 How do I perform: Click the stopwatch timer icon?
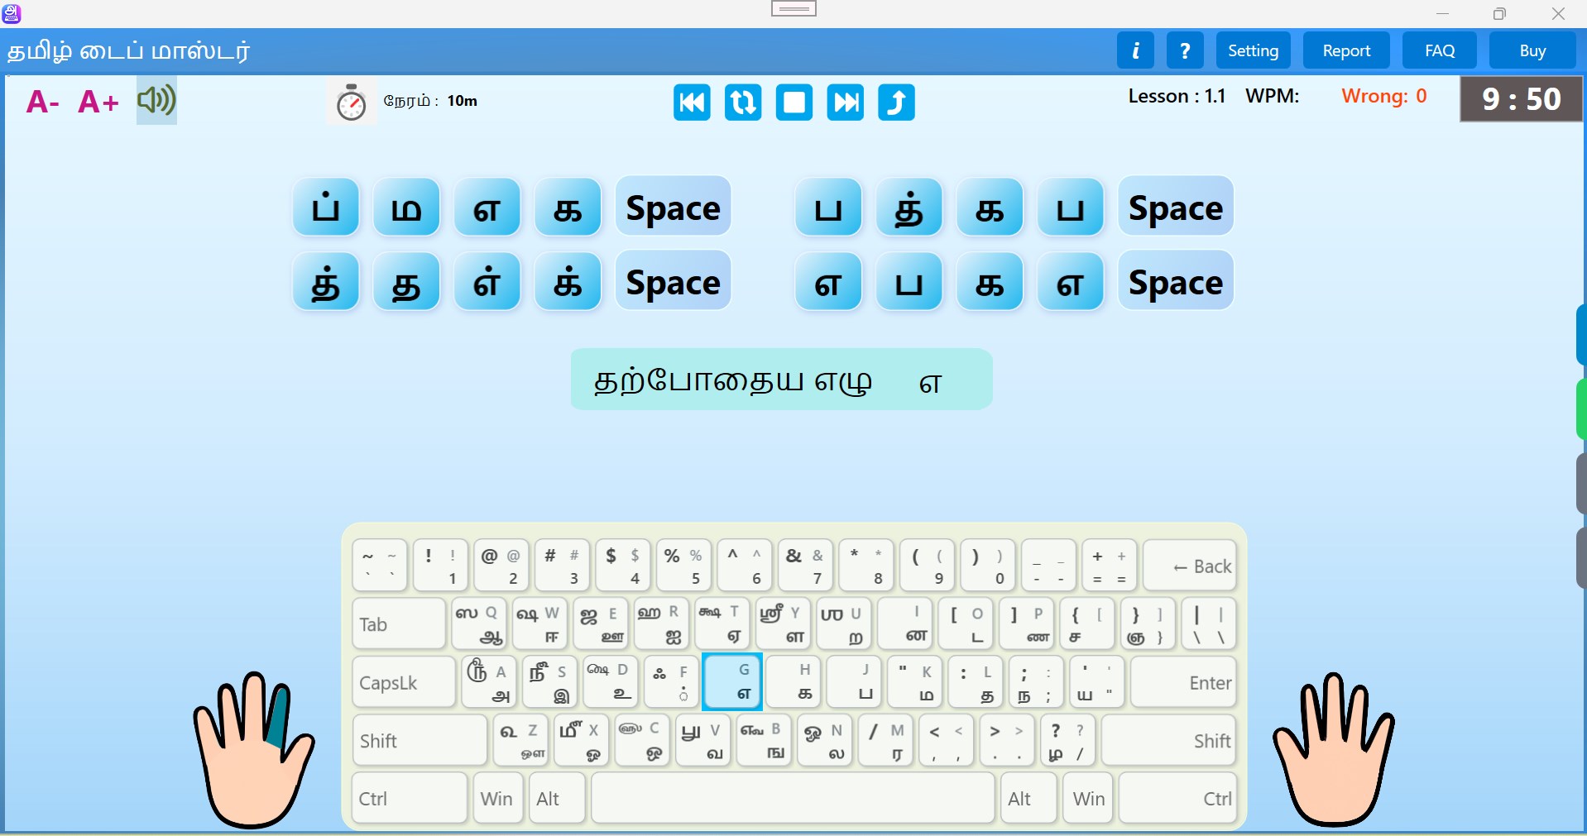[352, 102]
